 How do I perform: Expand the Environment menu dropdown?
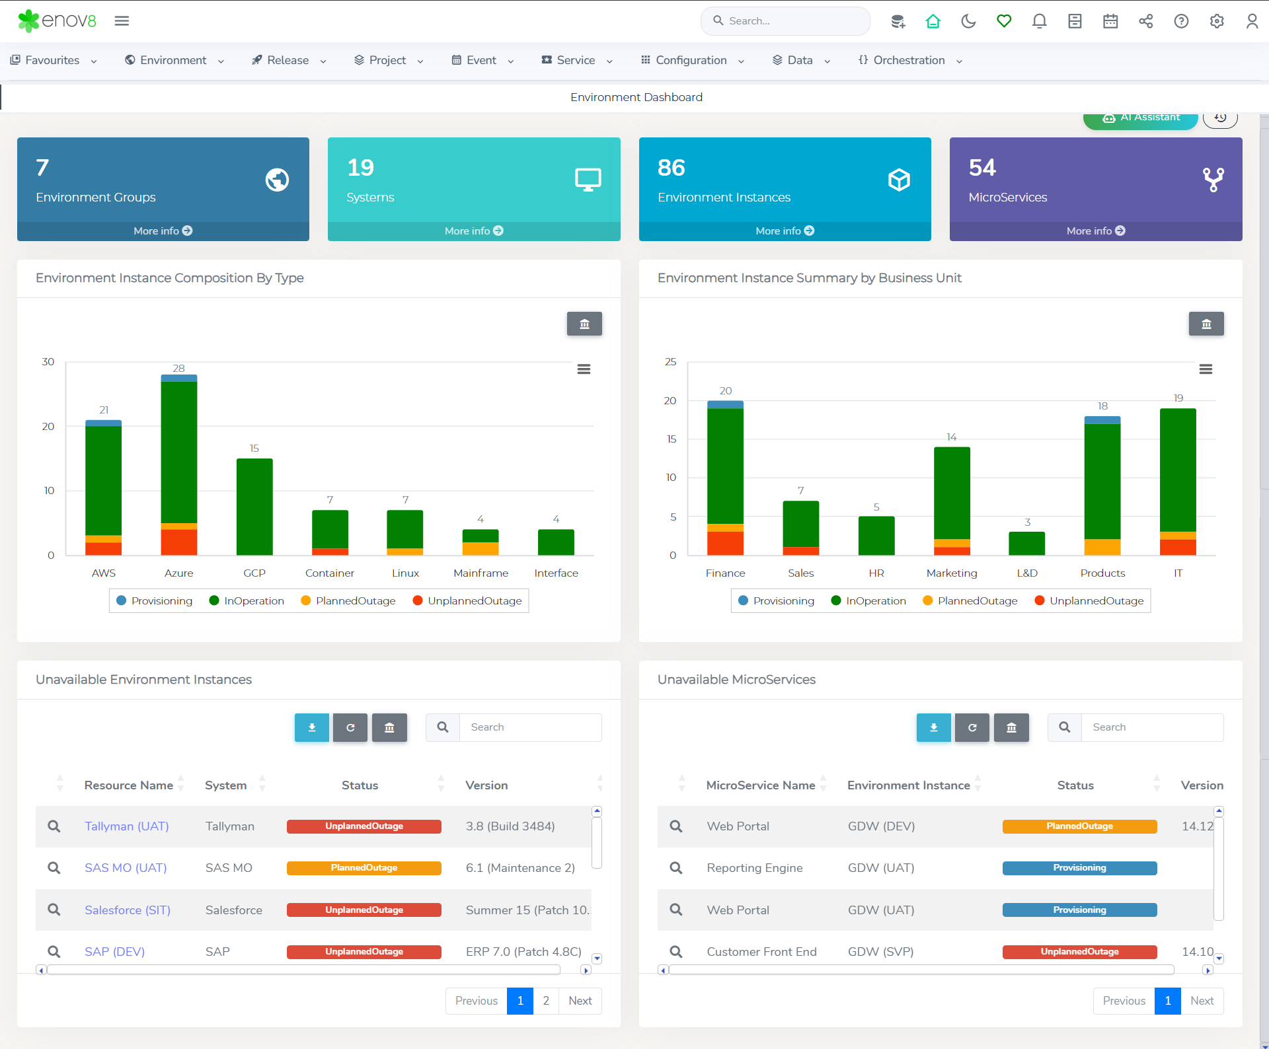tap(174, 60)
